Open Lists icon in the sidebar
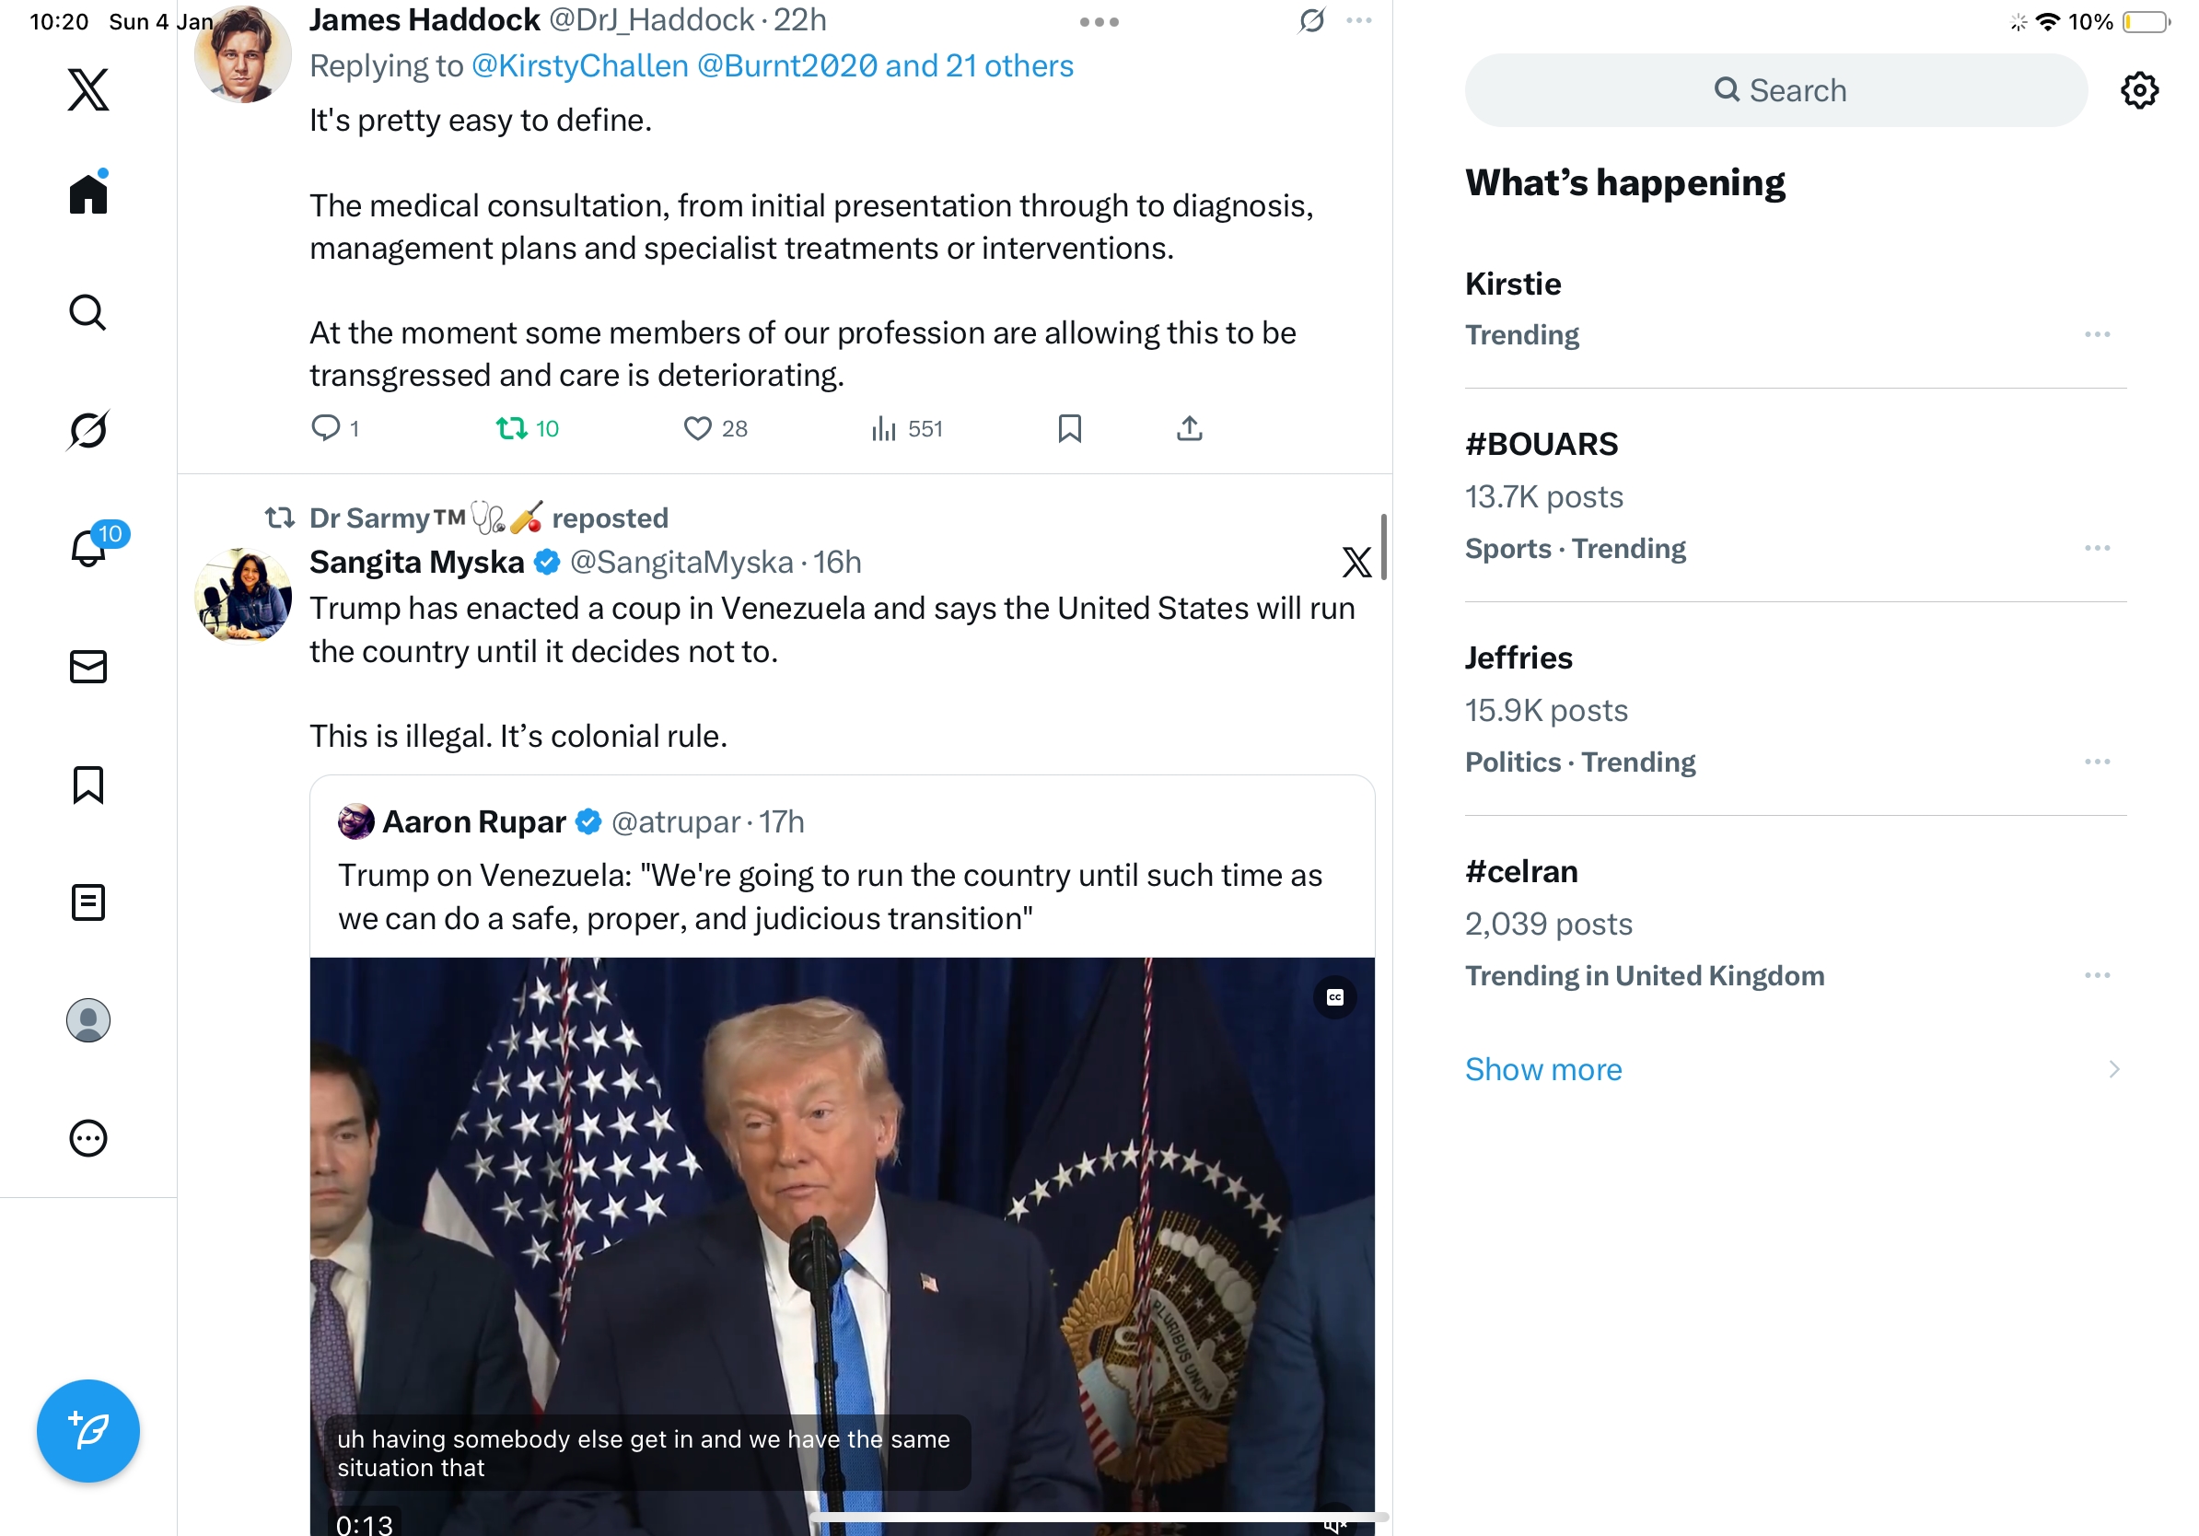This screenshot has width=2199, height=1536. tap(88, 902)
